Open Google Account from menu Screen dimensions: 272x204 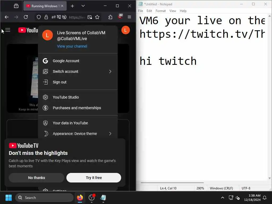point(78,61)
